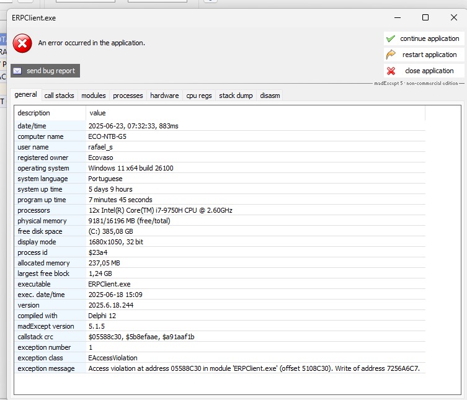Open the cpu regs tab
The width and height of the screenshot is (467, 400).
[x=198, y=96]
